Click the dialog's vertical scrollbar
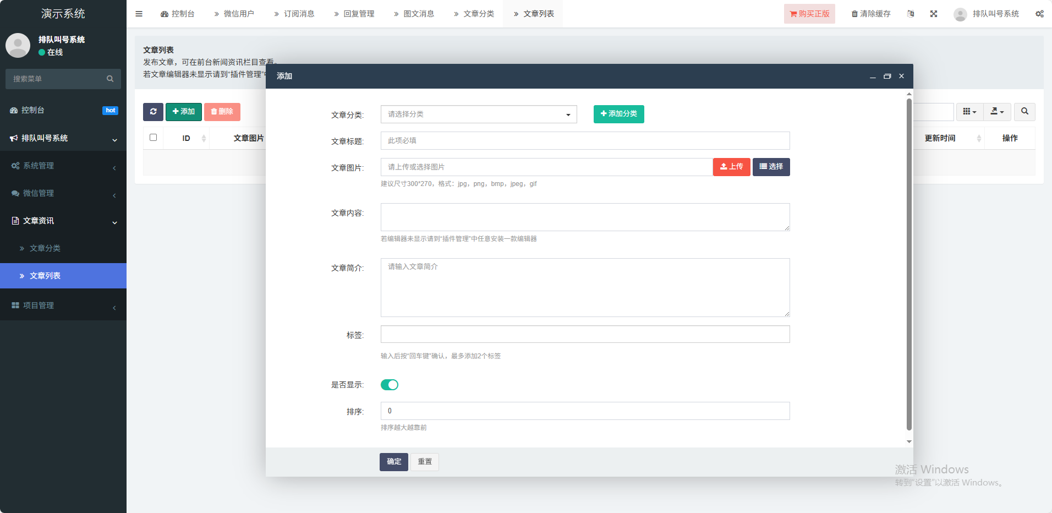The height and width of the screenshot is (513, 1052). tap(909, 264)
